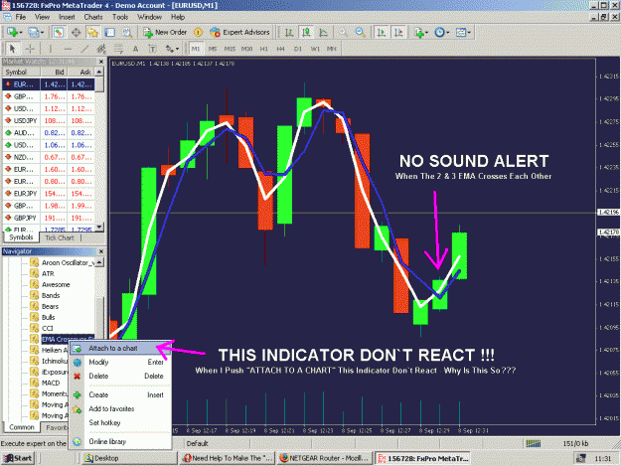Choose Create in the context menu

(120, 394)
